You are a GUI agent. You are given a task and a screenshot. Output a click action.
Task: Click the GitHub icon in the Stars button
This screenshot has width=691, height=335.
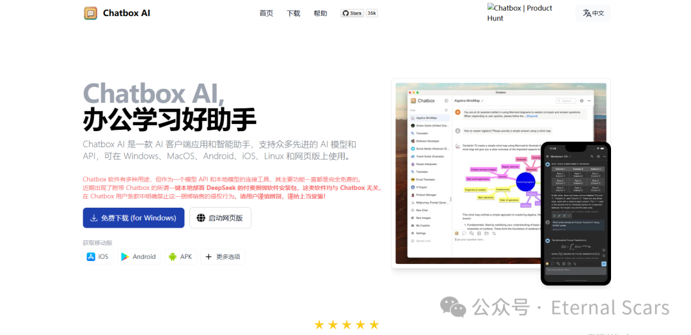[345, 13]
